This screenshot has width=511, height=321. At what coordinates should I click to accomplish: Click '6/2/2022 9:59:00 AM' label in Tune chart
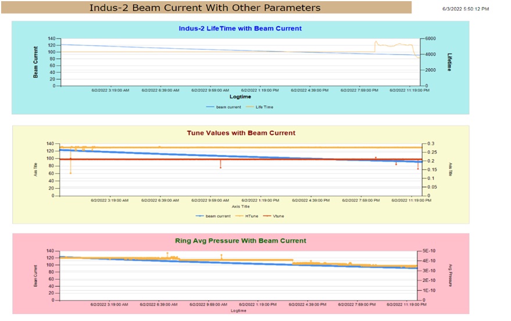point(210,200)
